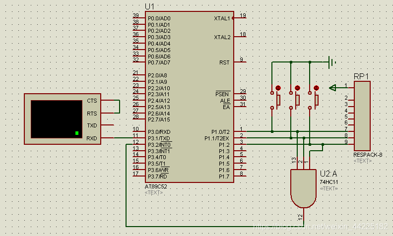Click the P3.1/TXD pin label
Screen dimensions: 393x236
point(159,138)
